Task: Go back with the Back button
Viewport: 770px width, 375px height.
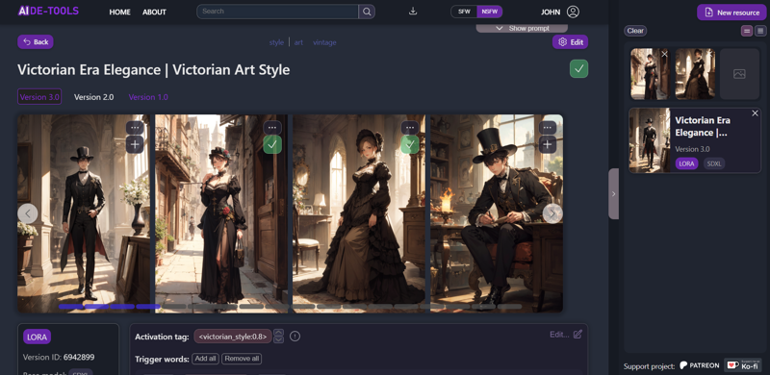Action: pyautogui.click(x=36, y=41)
